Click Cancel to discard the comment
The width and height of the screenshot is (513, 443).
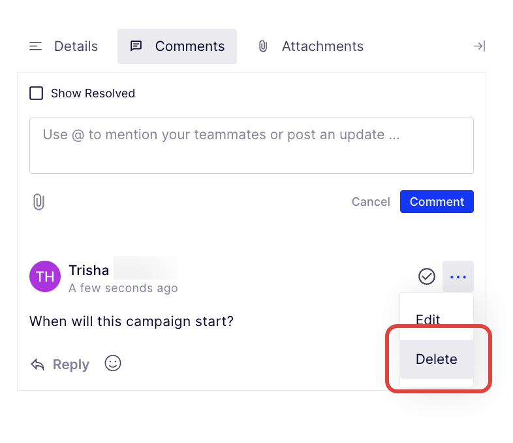tap(371, 202)
